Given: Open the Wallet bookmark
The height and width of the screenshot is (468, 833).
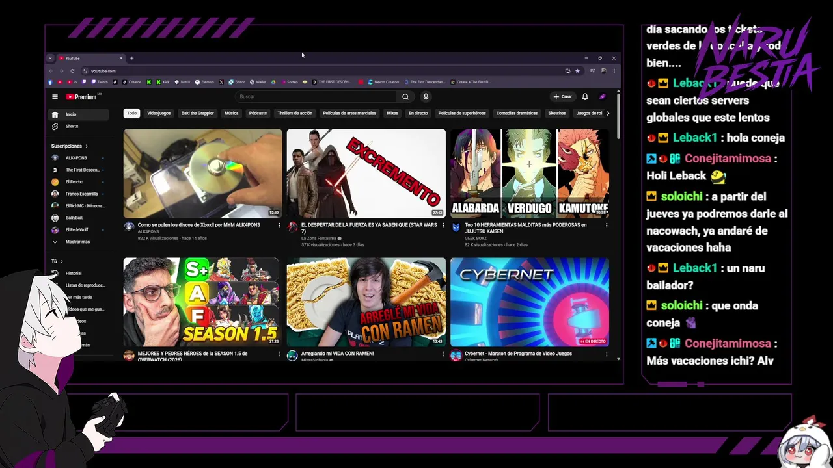Looking at the screenshot, I should click(x=258, y=82).
